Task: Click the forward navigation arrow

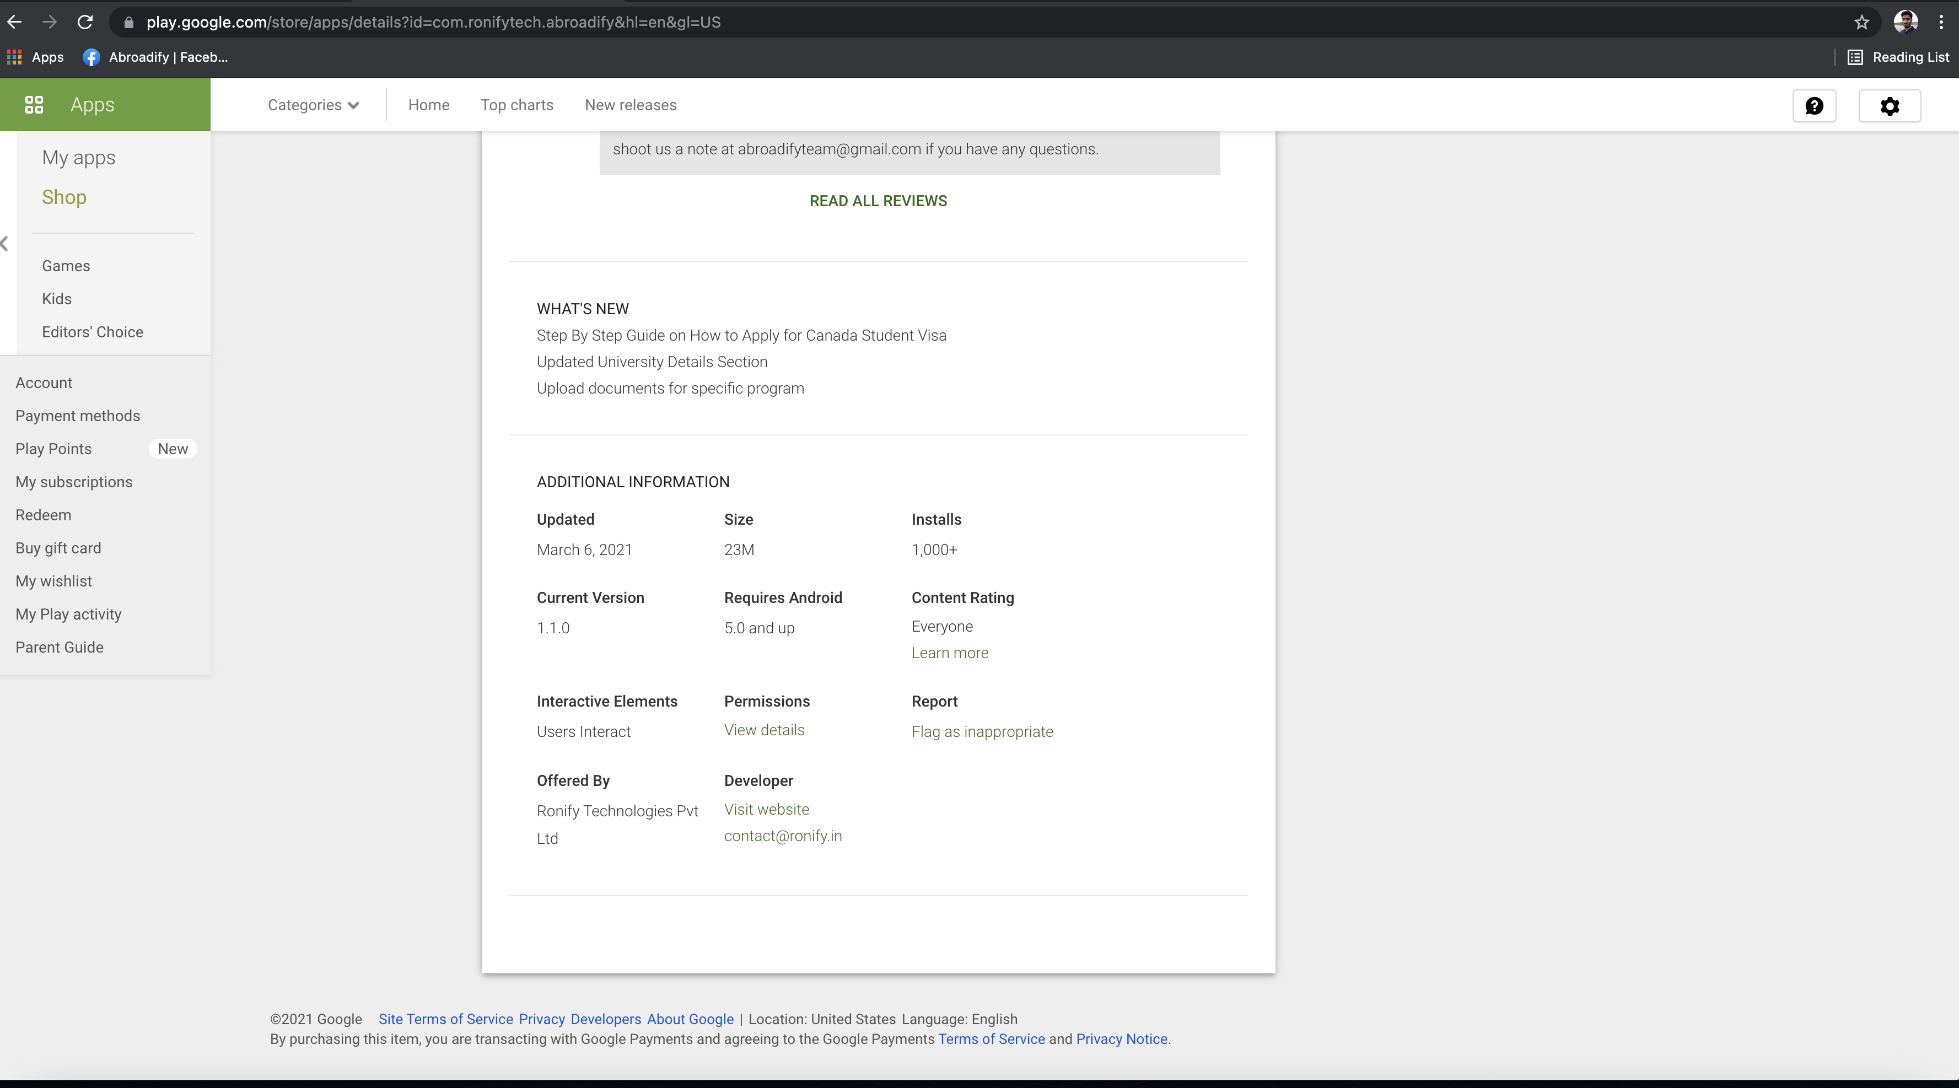Action: pyautogui.click(x=50, y=22)
